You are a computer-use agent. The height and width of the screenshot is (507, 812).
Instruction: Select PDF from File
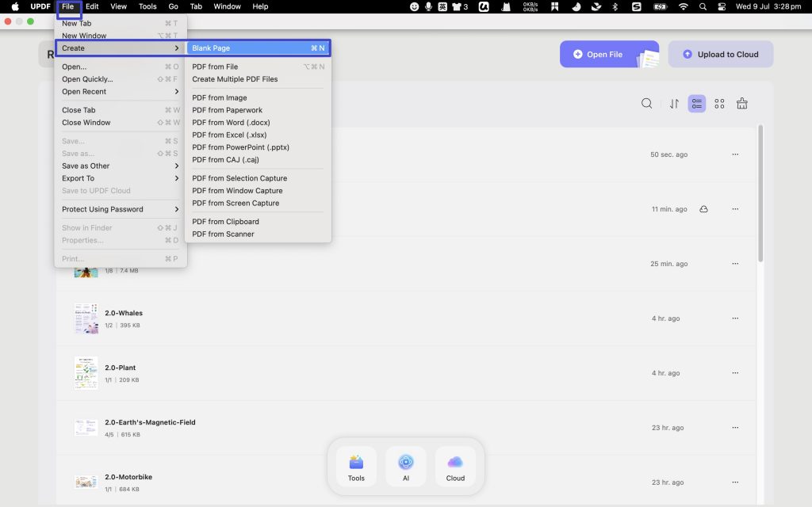pyautogui.click(x=258, y=67)
